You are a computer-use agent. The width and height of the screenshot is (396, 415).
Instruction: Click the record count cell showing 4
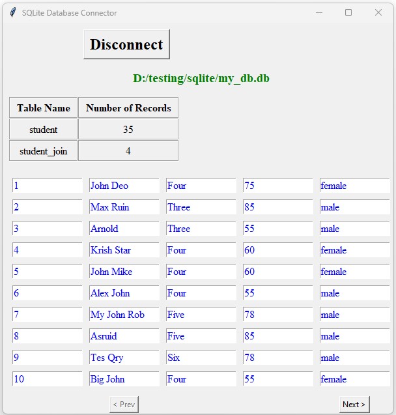[128, 151]
